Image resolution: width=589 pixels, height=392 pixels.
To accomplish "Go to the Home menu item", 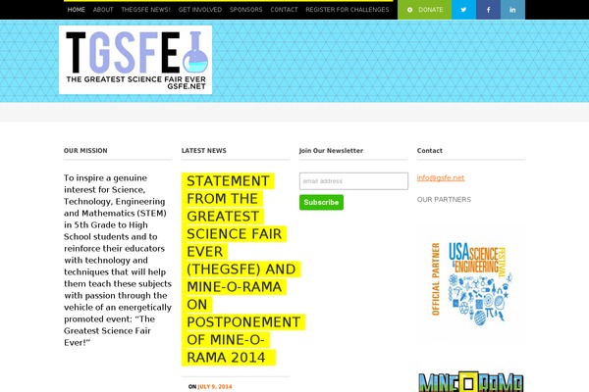I will 77,10.
